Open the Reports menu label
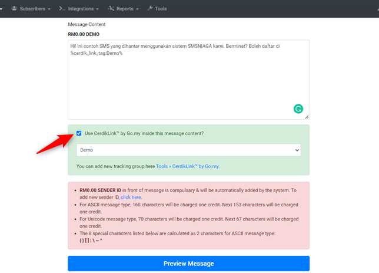This screenshot has width=379, height=273. click(x=124, y=9)
